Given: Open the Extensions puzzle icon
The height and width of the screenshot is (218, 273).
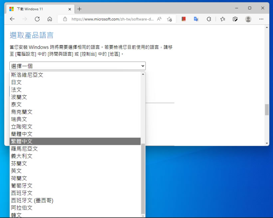Looking at the screenshot, I should 209,19.
